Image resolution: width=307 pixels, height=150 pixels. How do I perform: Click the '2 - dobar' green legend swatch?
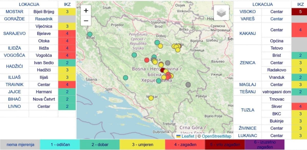(x=100, y=145)
